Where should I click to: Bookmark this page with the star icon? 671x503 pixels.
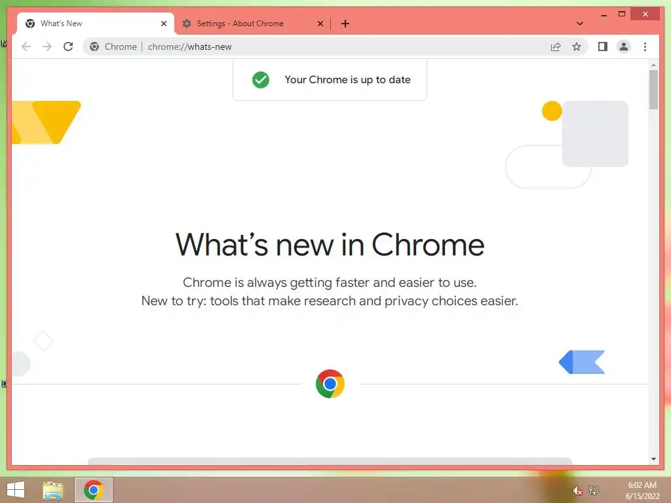click(x=577, y=47)
